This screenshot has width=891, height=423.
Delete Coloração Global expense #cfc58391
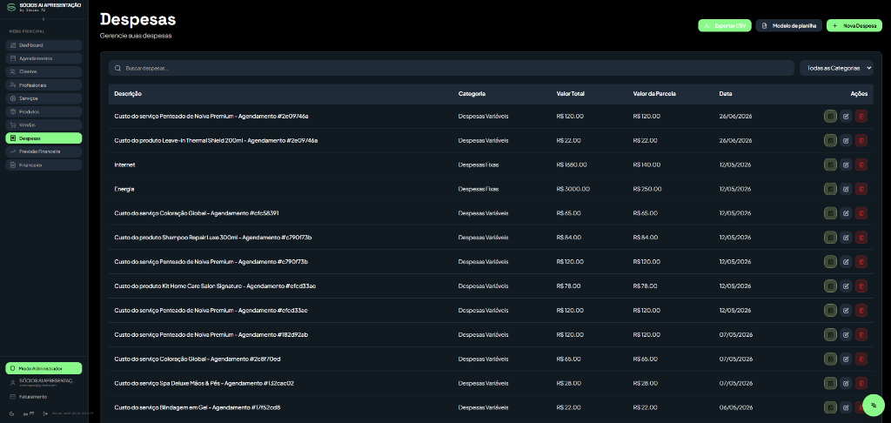(861, 213)
